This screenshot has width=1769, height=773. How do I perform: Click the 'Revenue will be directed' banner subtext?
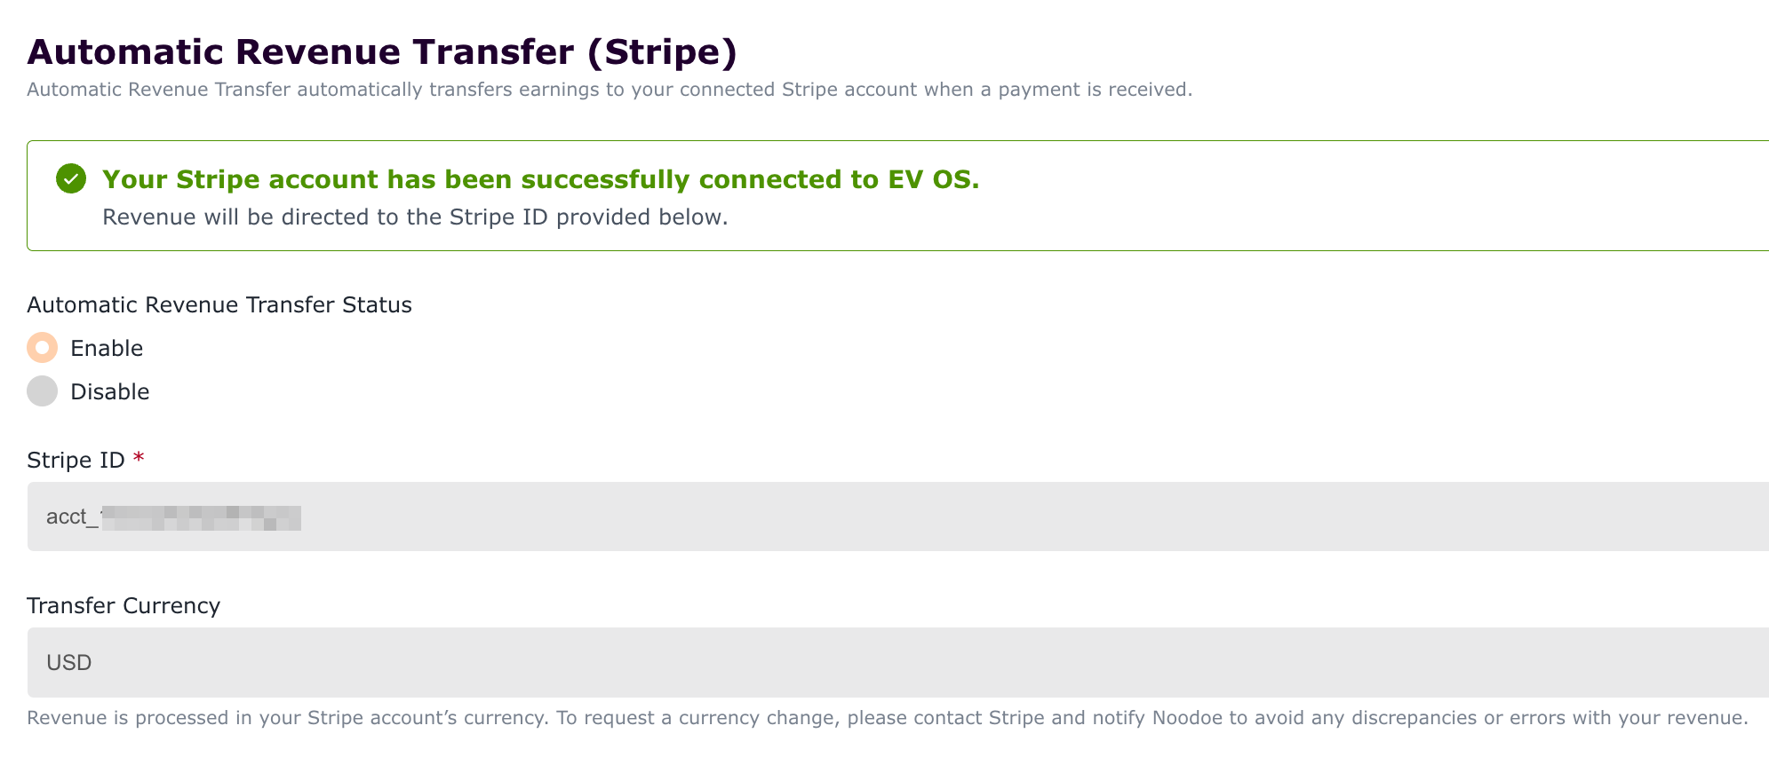415,217
